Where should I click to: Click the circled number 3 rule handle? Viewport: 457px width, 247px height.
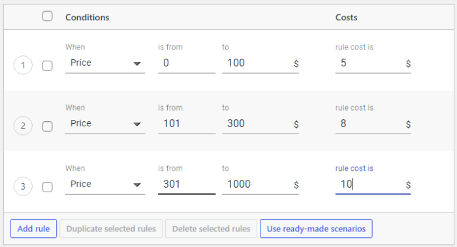(x=23, y=186)
